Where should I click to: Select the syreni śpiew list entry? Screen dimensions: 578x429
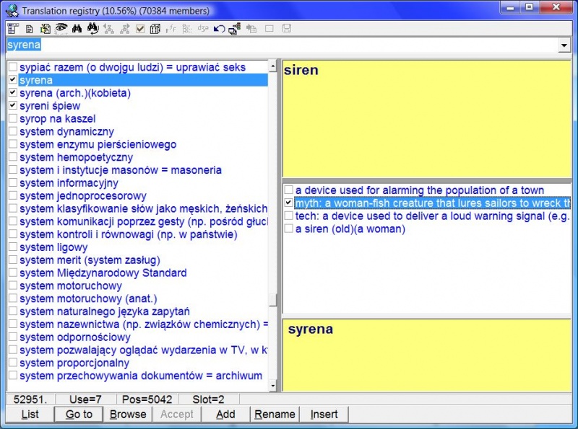(51, 105)
